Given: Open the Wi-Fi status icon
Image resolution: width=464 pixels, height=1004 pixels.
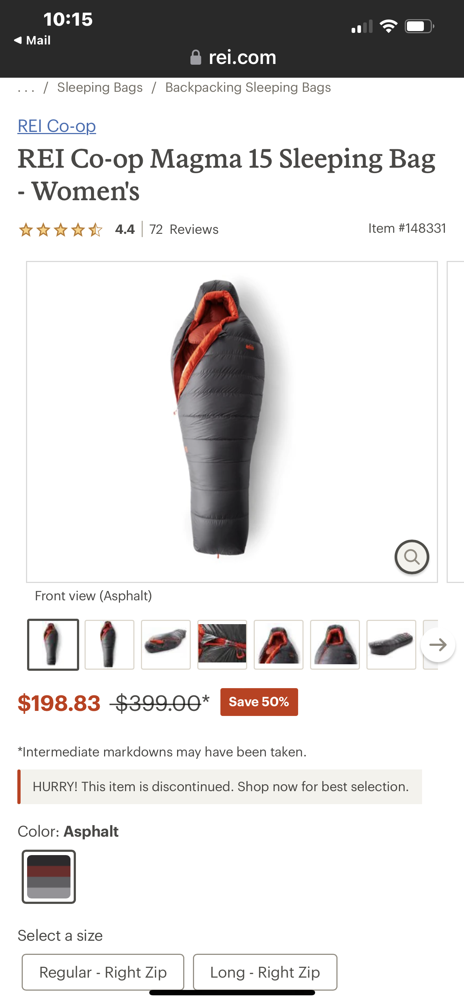Looking at the screenshot, I should point(388,26).
